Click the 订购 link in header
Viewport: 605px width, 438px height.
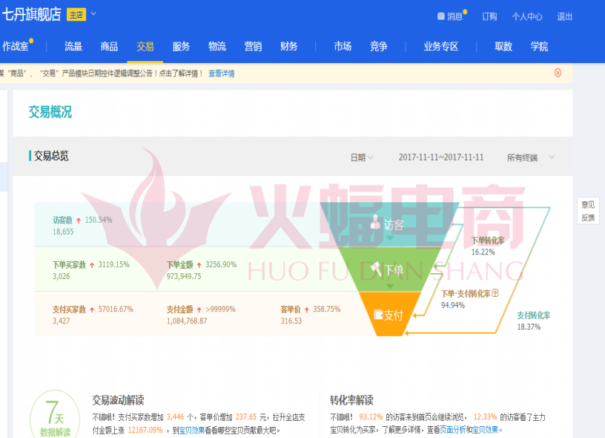pos(489,16)
